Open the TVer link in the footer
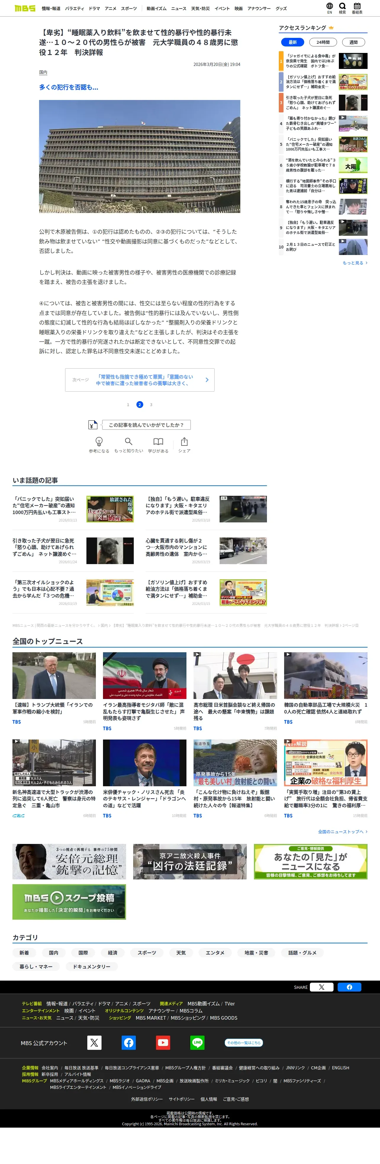 (x=230, y=1004)
